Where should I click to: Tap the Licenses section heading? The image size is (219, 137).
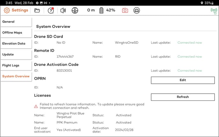click(x=42, y=95)
